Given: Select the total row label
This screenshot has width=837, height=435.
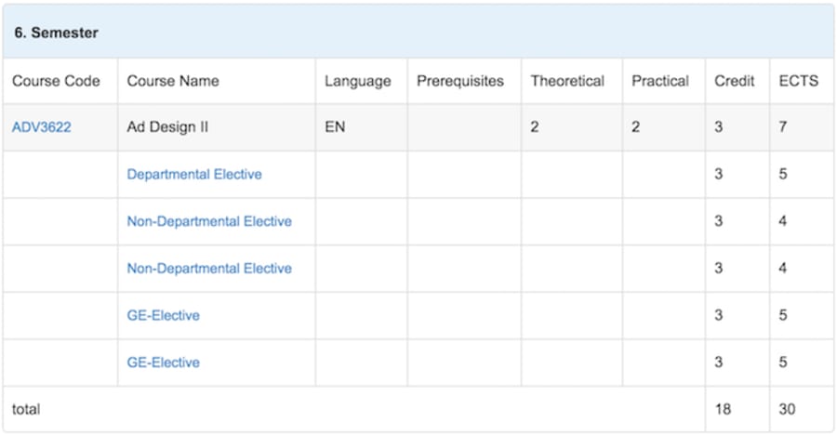Looking at the screenshot, I should 26,409.
